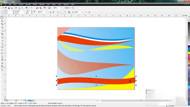Switch to the Page 1 tab
This screenshot has height=107, width=190.
tap(30, 100)
